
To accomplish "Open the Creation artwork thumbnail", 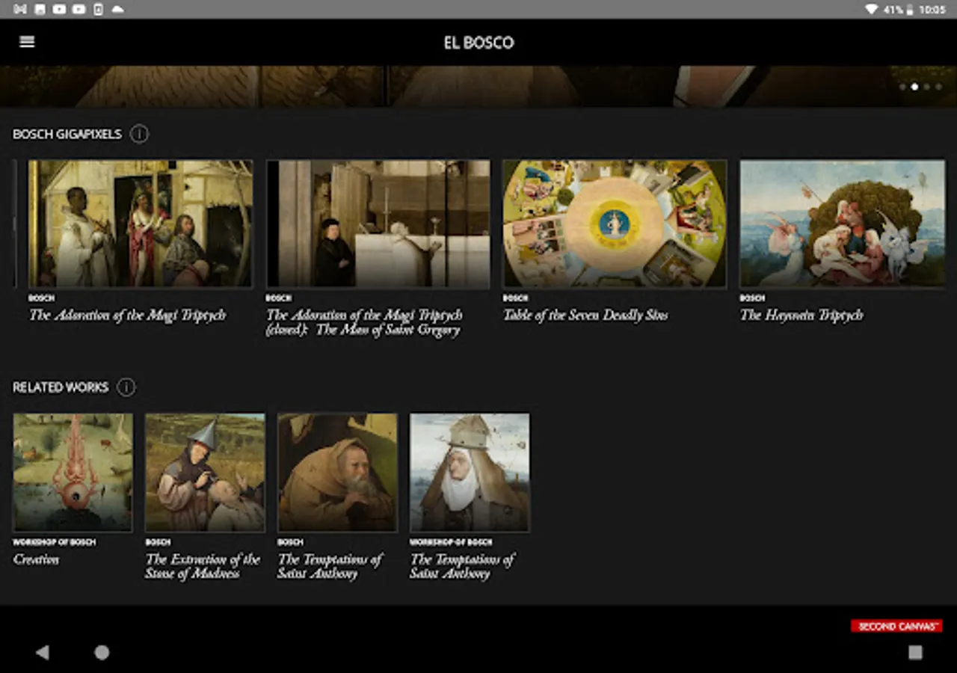I will (73, 473).
